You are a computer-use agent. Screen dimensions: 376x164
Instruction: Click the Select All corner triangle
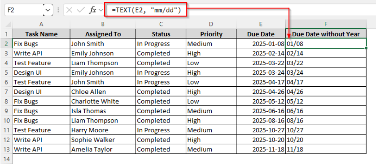(8, 25)
